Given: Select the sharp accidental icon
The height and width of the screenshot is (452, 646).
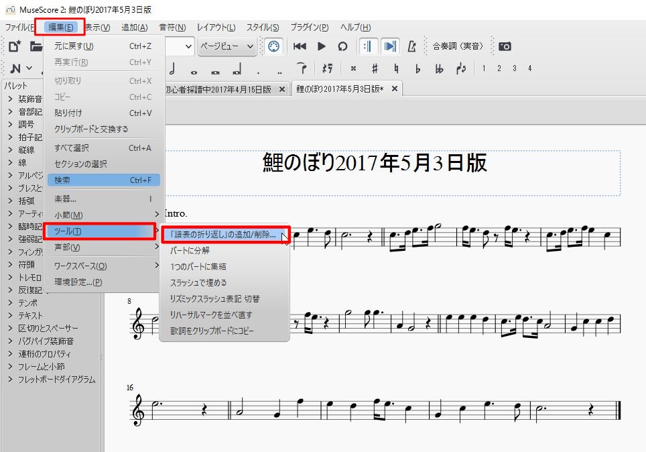Looking at the screenshot, I should 375,68.
